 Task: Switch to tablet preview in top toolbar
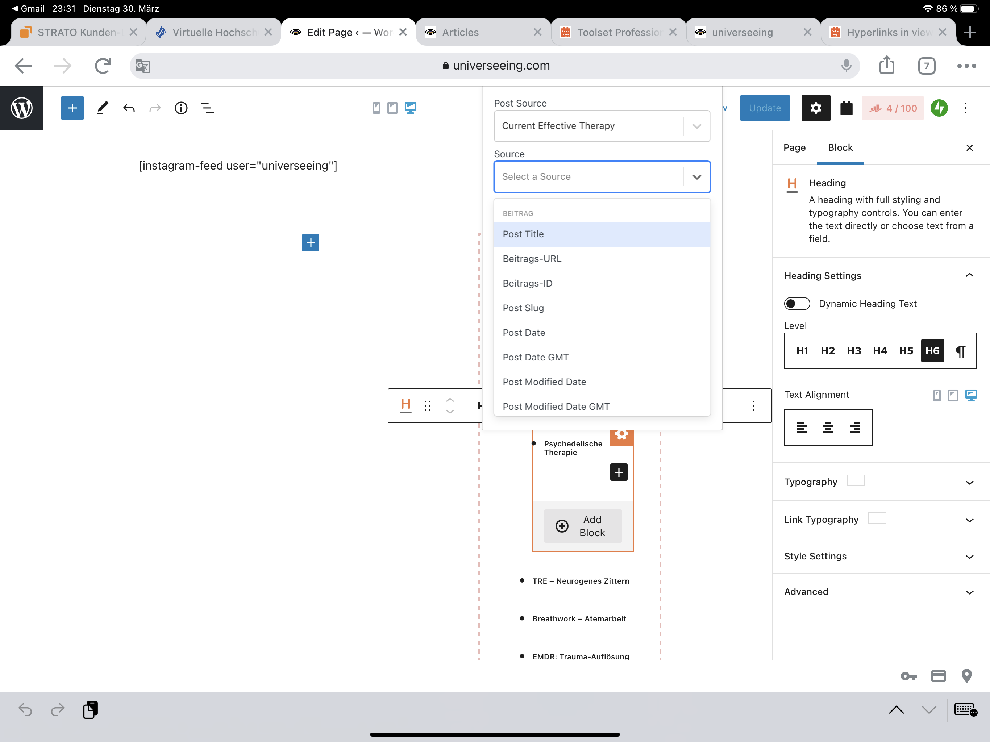click(x=392, y=108)
